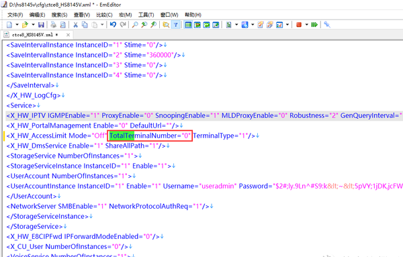The width and height of the screenshot is (403, 257).
Task: Click the green document toolbar icon
Action: tap(228, 25)
